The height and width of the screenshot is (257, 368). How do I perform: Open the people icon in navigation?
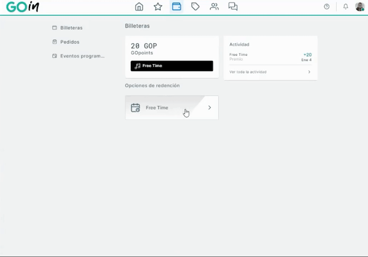coord(214,7)
